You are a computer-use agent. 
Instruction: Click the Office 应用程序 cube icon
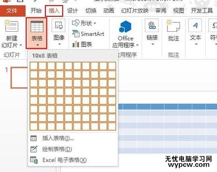125,27
